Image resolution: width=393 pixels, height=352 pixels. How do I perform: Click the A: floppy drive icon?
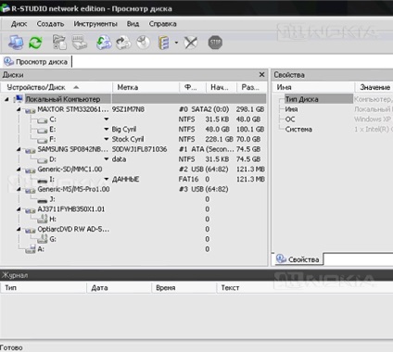click(x=31, y=249)
